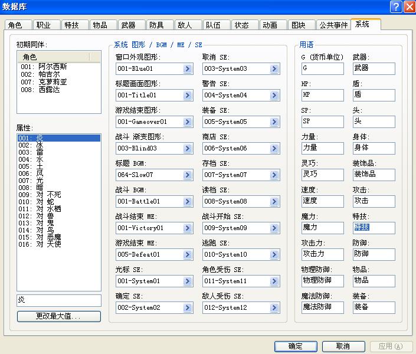Click the 力量 term input field

[x=322, y=148]
